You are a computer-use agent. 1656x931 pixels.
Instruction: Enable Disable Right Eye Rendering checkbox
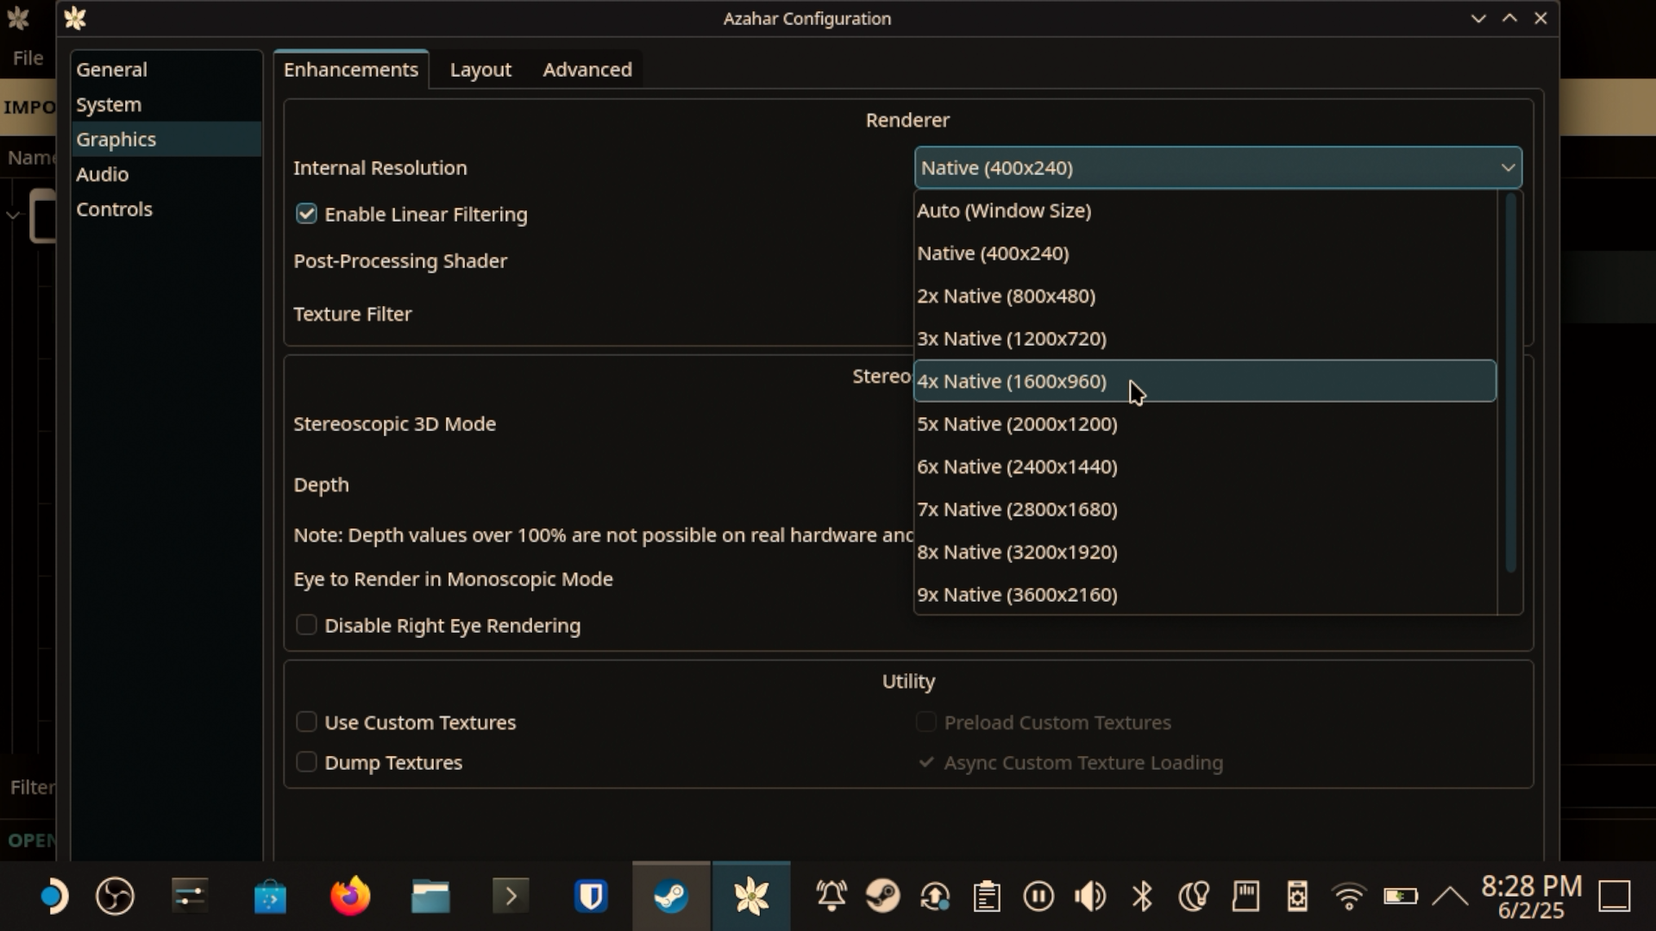click(x=306, y=625)
